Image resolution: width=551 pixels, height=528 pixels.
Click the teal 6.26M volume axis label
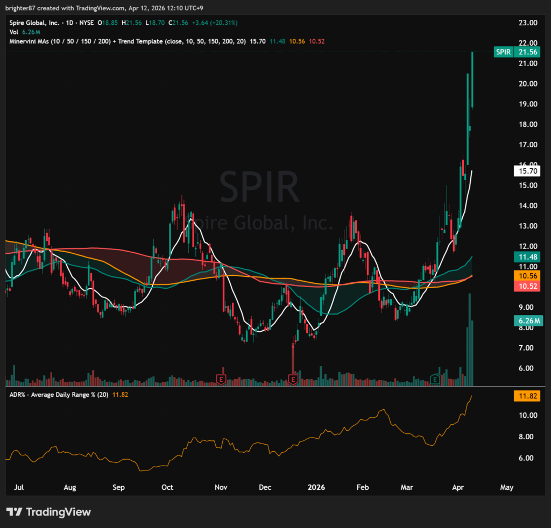[x=526, y=321]
